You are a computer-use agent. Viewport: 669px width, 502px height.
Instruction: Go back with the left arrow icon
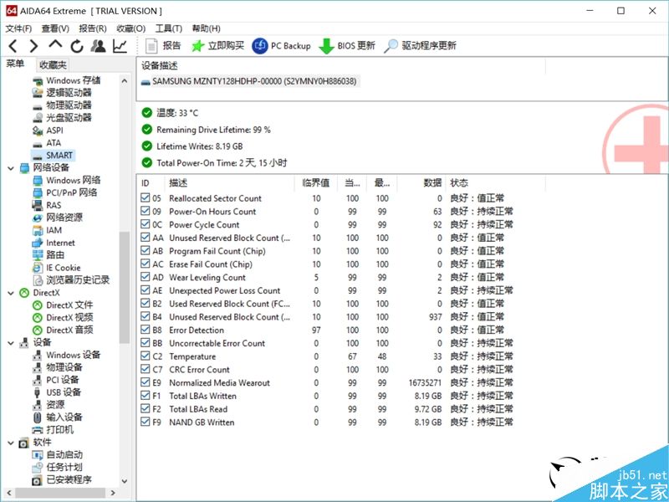coord(13,46)
